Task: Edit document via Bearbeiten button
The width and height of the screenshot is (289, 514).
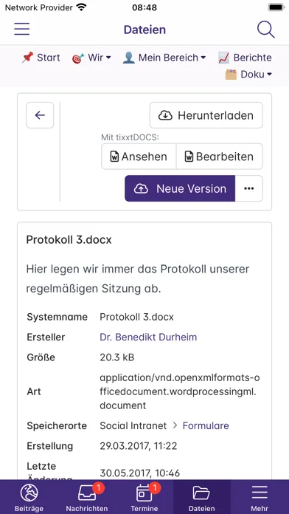Action: [220, 157]
